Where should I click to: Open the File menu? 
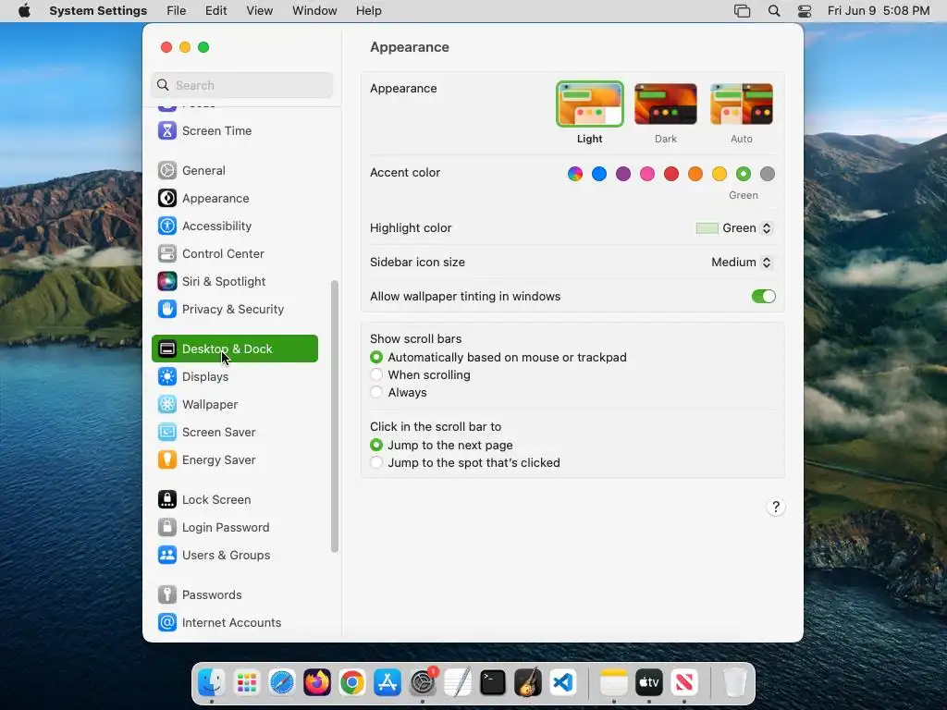(x=177, y=11)
